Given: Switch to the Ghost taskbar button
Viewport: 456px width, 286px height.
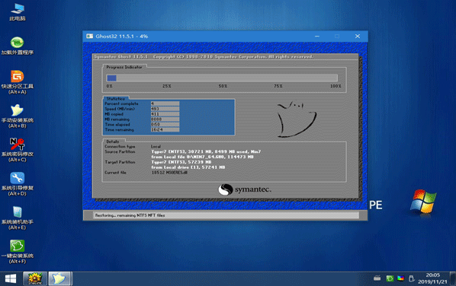Looking at the screenshot, I should coord(59,278).
